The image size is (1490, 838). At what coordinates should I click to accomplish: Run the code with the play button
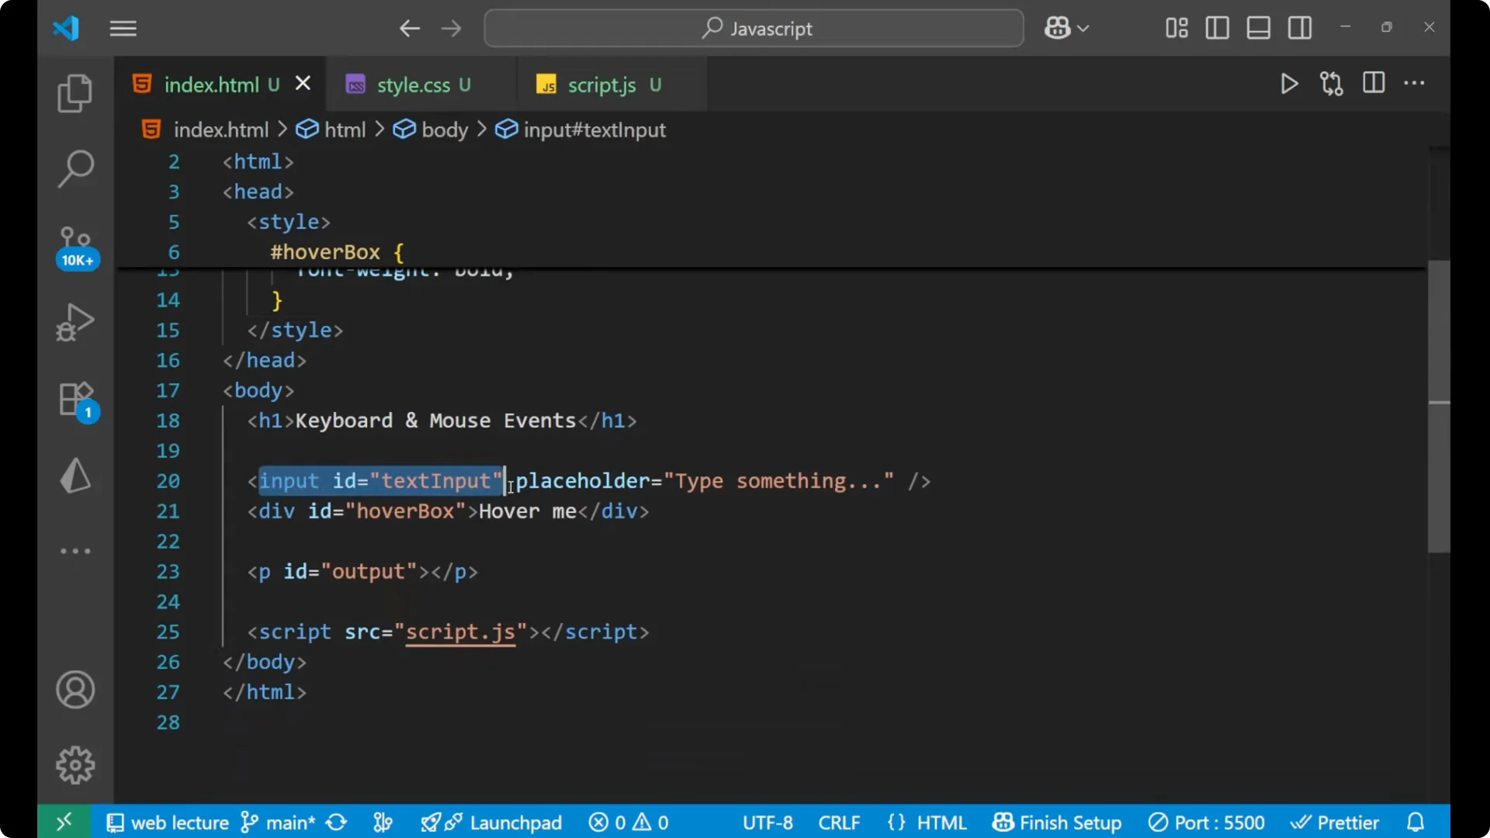click(x=1288, y=84)
